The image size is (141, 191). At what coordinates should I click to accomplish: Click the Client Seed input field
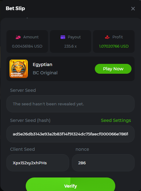(38, 163)
